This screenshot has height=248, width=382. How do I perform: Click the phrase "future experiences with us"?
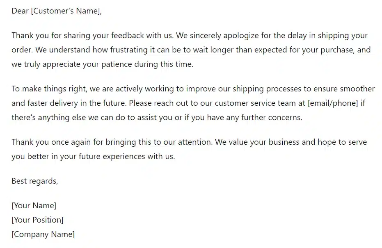(122, 157)
